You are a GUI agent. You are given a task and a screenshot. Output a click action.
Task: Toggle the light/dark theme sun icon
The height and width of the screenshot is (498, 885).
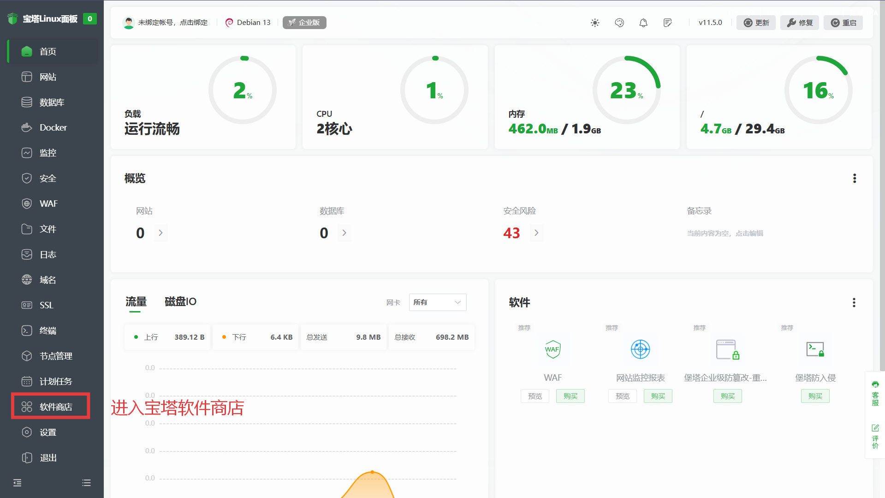tap(595, 23)
